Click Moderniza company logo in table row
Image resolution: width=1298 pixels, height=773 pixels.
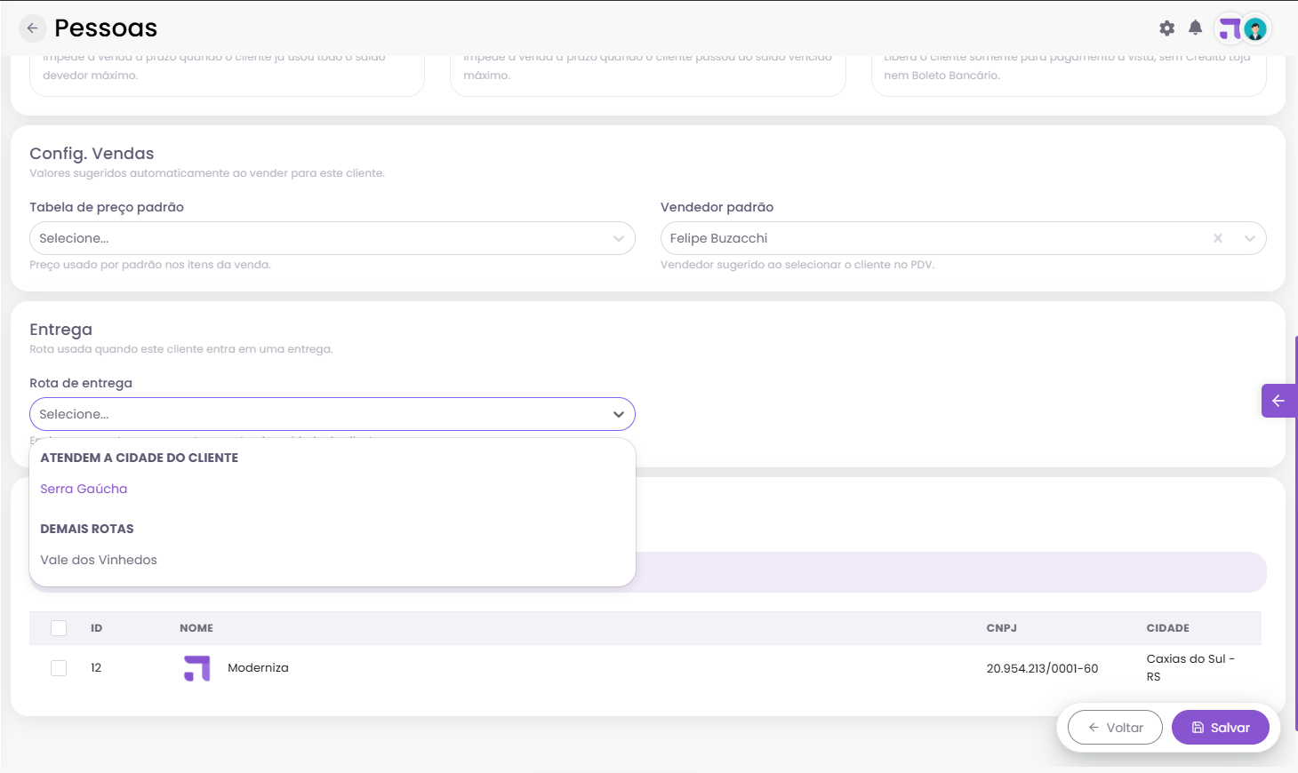pos(197,668)
